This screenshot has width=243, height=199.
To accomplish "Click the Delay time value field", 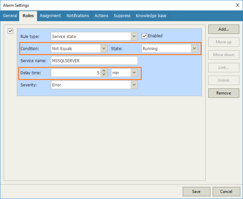I will (76, 73).
